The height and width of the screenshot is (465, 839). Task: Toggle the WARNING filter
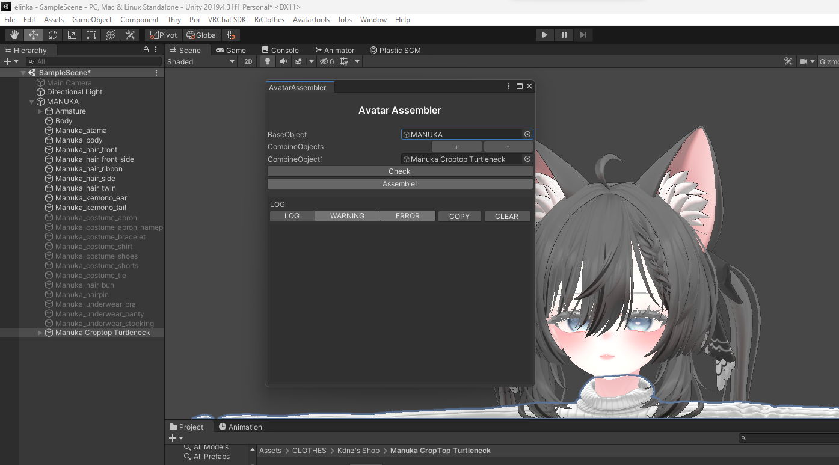[x=347, y=216]
